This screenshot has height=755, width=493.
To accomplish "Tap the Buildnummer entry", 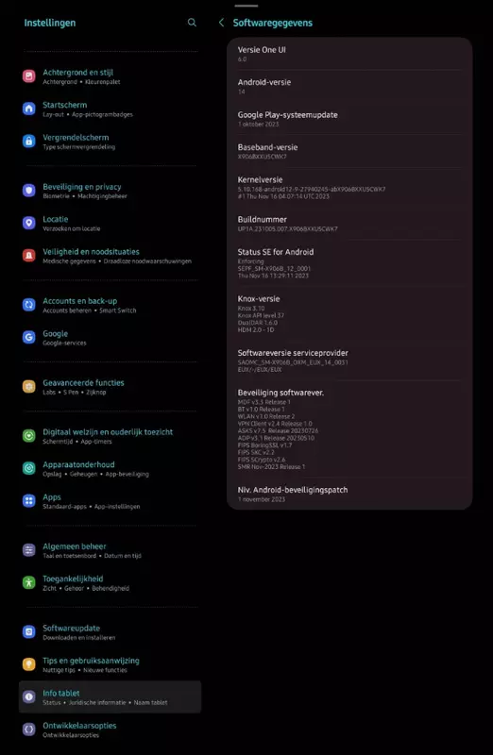I will (349, 224).
